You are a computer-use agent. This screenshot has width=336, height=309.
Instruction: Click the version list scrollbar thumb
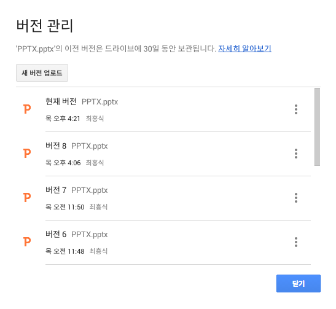click(x=317, y=127)
